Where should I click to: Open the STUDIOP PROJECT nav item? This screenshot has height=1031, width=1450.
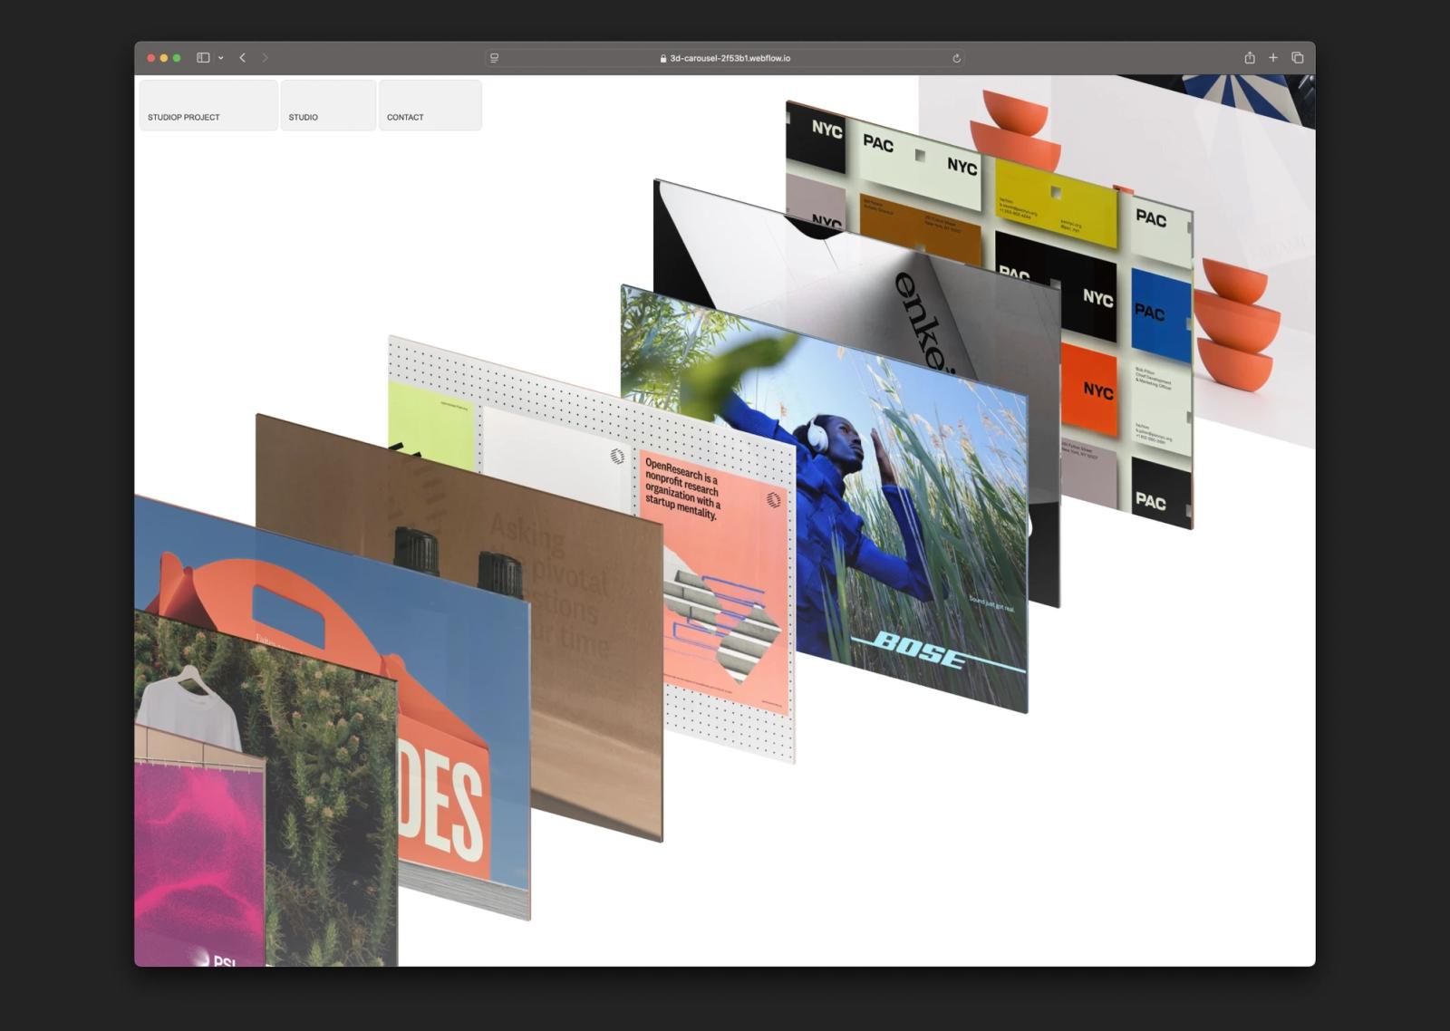208,105
